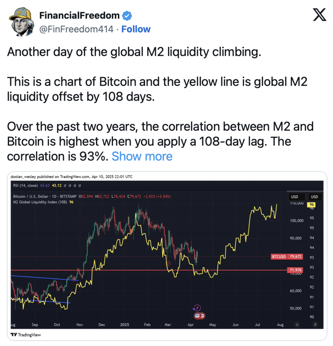Toggle auto scale button A

click(x=297, y=324)
